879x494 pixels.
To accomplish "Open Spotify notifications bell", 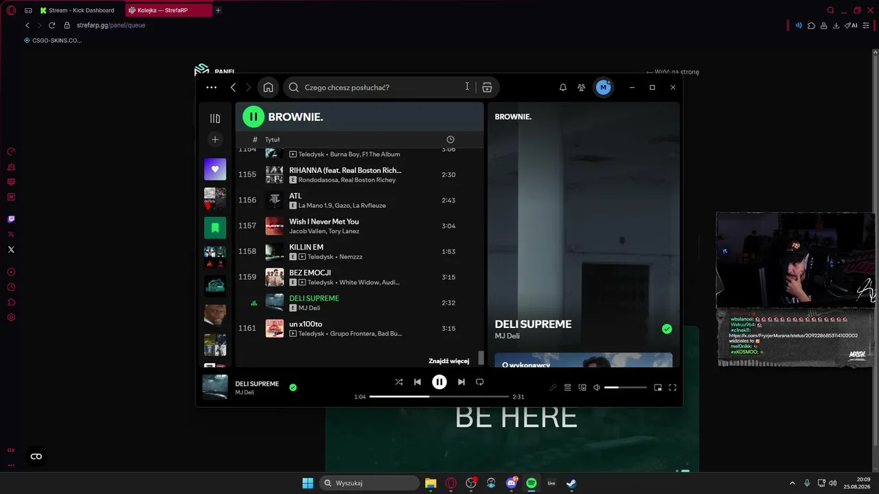I will tap(563, 87).
